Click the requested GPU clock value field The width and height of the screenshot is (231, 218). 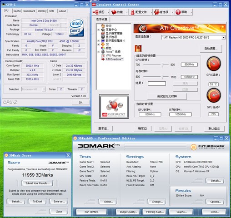point(189,64)
